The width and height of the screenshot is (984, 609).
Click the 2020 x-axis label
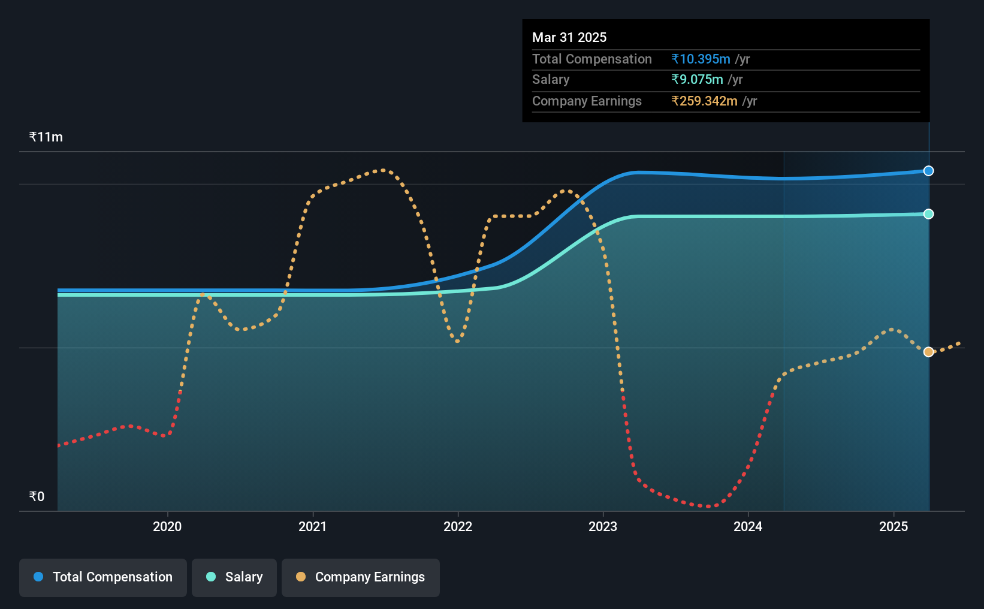(x=167, y=526)
